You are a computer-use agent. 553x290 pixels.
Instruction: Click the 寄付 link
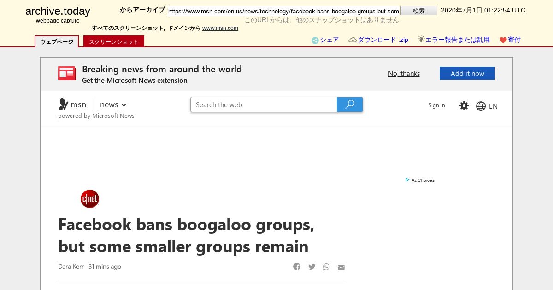(514, 40)
